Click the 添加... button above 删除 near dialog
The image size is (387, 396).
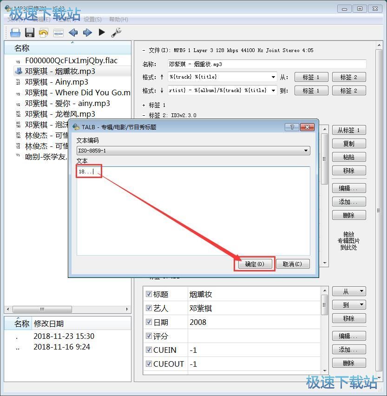[x=349, y=202]
